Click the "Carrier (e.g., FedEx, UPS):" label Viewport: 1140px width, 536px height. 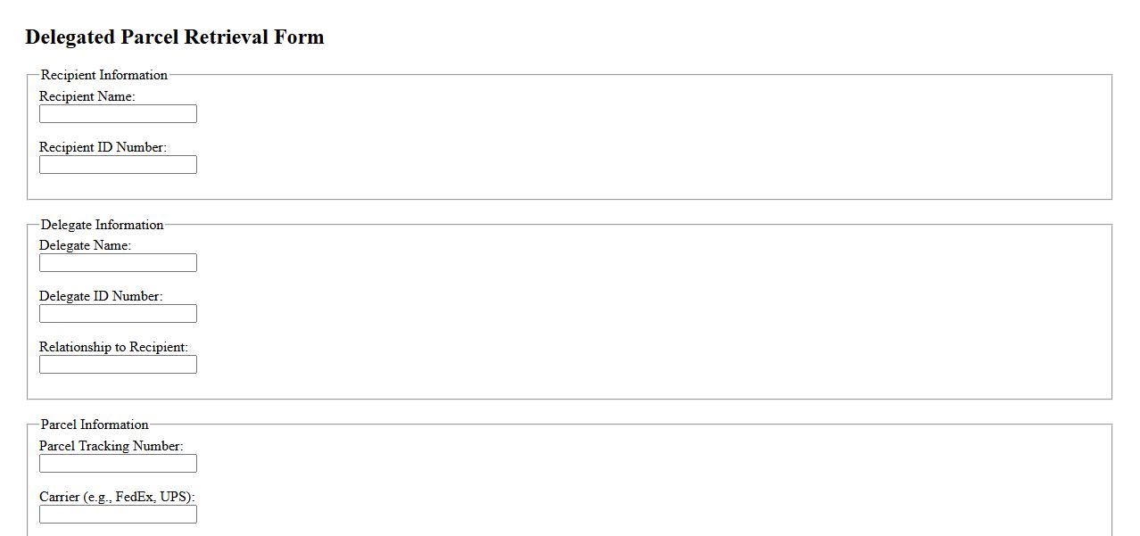117,497
